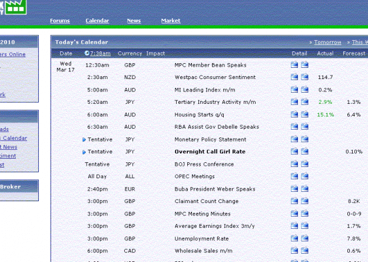Viewport: 368px width, 262px height.
Task: Click the site factory logo
Action: tap(16, 7)
